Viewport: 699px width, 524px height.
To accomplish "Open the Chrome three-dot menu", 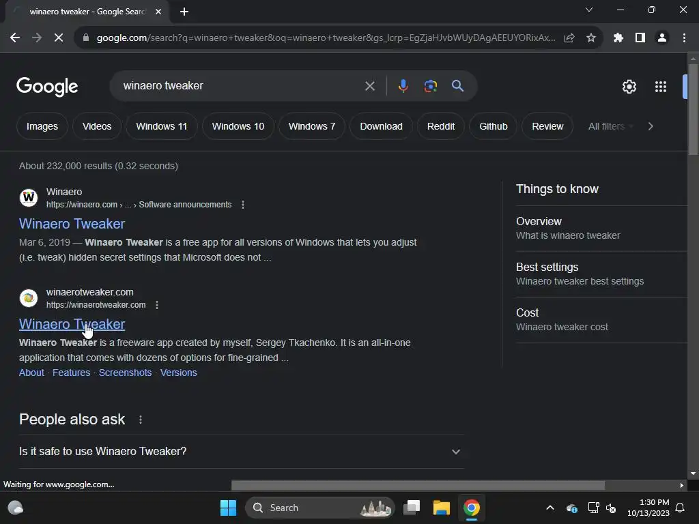I will pyautogui.click(x=684, y=38).
